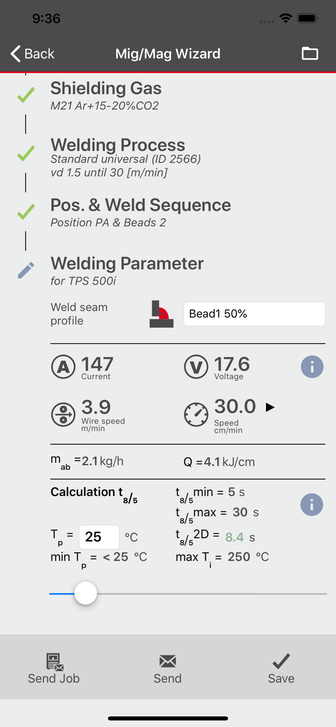Open the Bead1 50% dropdown
This screenshot has height=727, width=336.
(254, 314)
